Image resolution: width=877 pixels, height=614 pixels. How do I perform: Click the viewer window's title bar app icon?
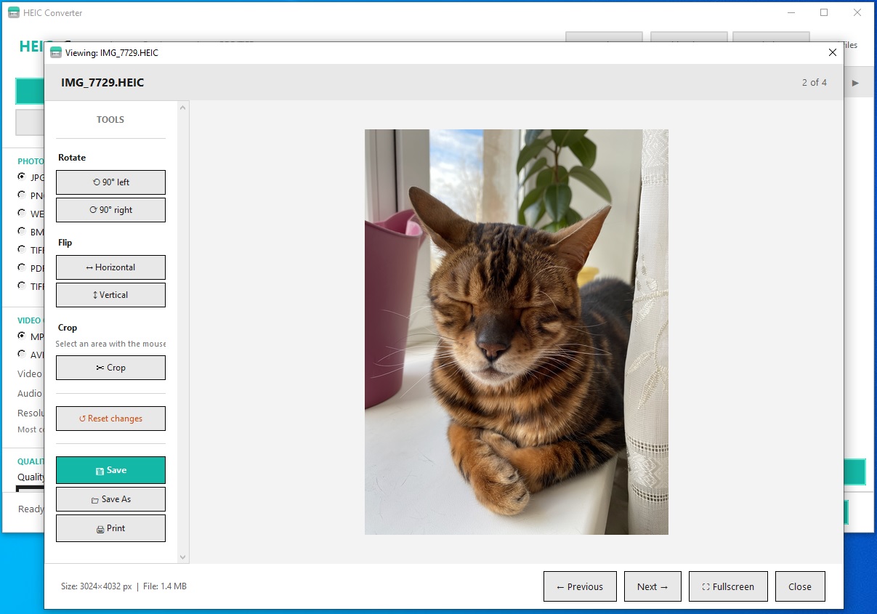[55, 52]
